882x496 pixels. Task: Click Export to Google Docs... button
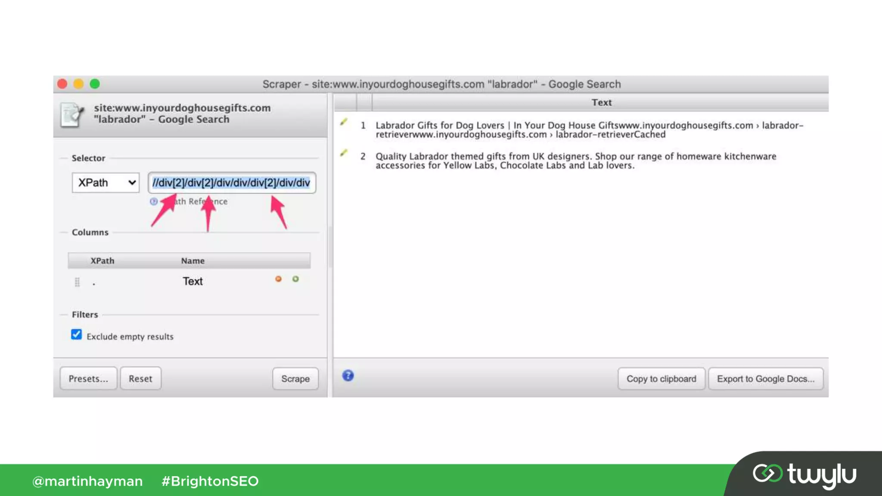click(x=765, y=378)
